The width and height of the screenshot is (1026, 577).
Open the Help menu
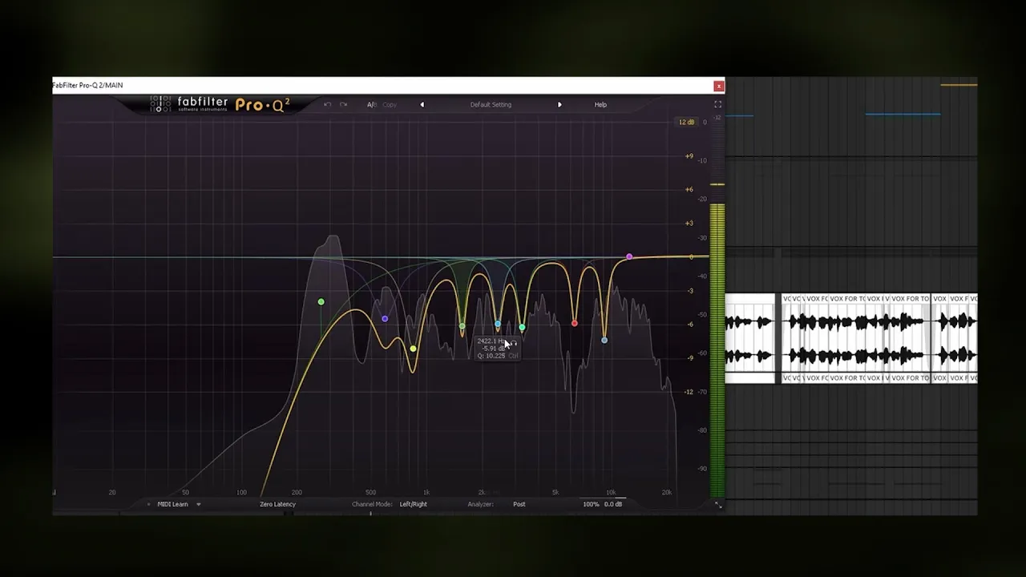[x=600, y=104]
